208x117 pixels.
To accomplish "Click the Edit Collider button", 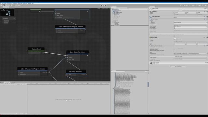I will click(175, 39).
